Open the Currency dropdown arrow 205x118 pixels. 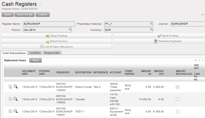click(x=155, y=30)
